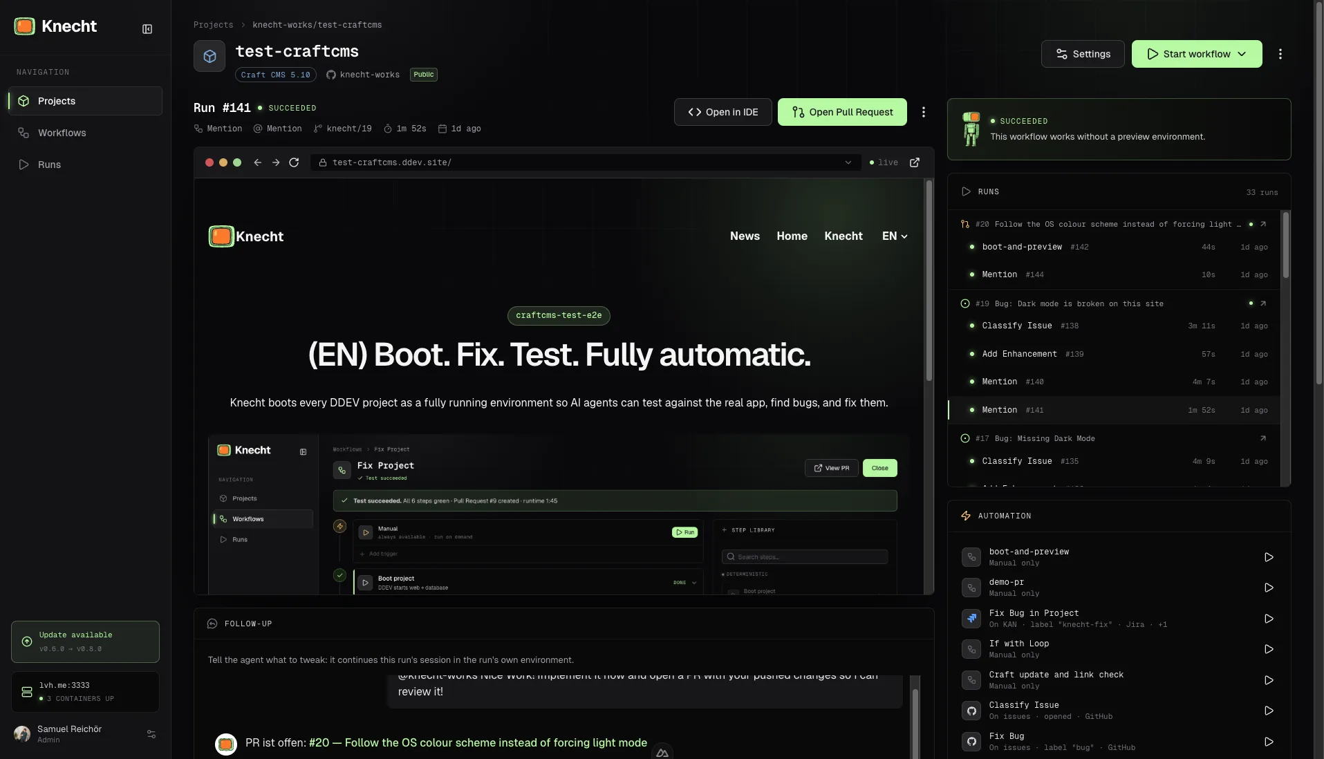This screenshot has width=1324, height=759.
Task: Open run #141 more options menu
Action: [x=924, y=112]
